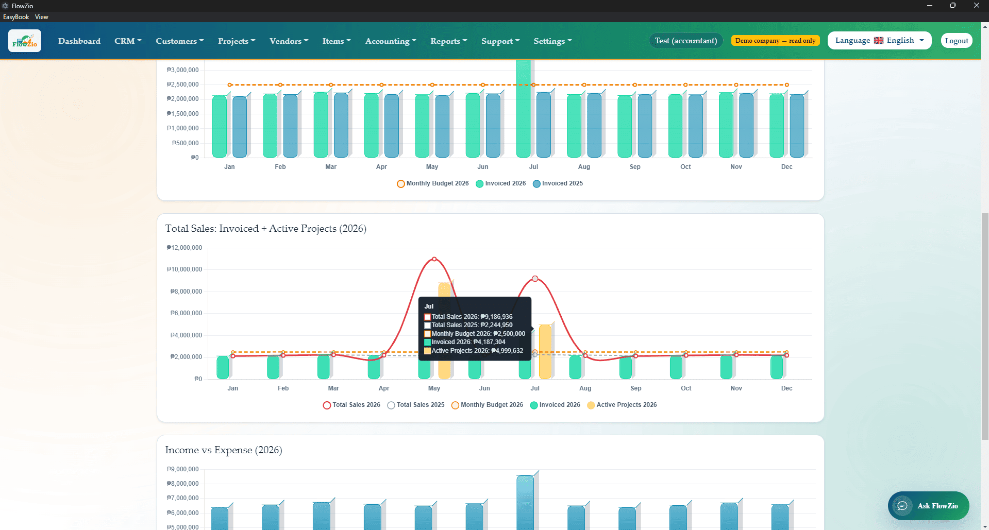Image resolution: width=989 pixels, height=530 pixels.
Task: Open the Accounting dropdown menu
Action: [x=391, y=41]
